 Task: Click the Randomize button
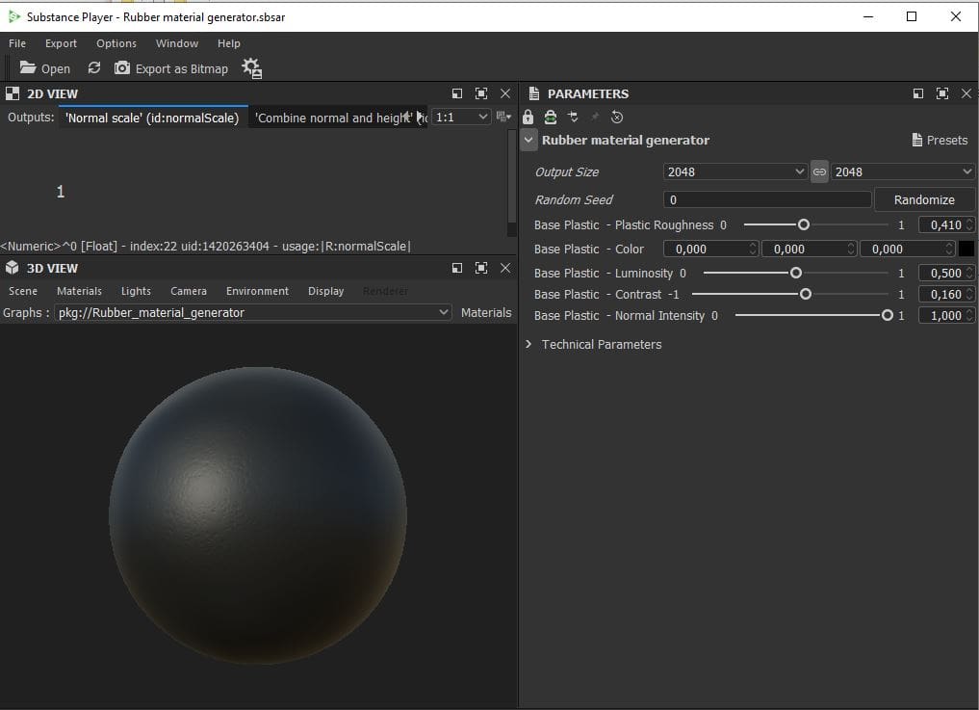924,200
